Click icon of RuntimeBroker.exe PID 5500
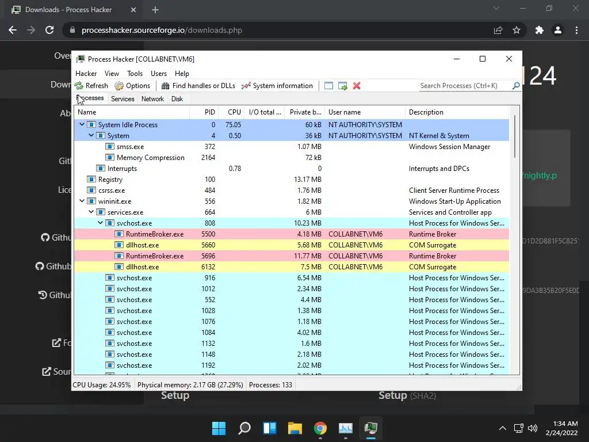Image resolution: width=589 pixels, height=442 pixels. click(x=118, y=234)
